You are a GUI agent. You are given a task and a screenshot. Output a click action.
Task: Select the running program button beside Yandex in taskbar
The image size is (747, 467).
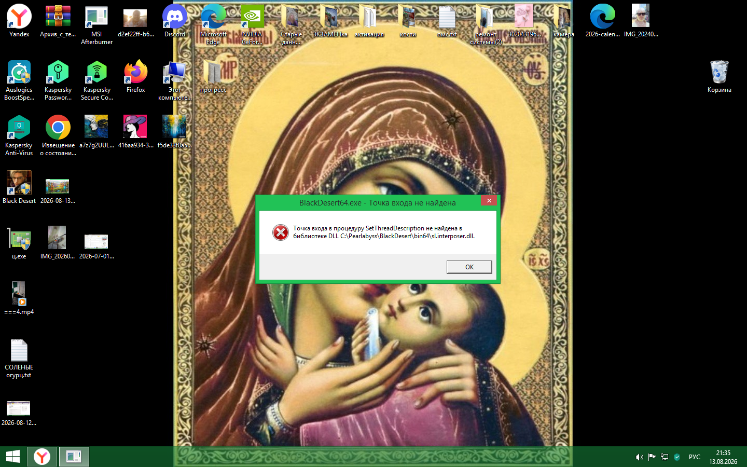[x=74, y=457]
